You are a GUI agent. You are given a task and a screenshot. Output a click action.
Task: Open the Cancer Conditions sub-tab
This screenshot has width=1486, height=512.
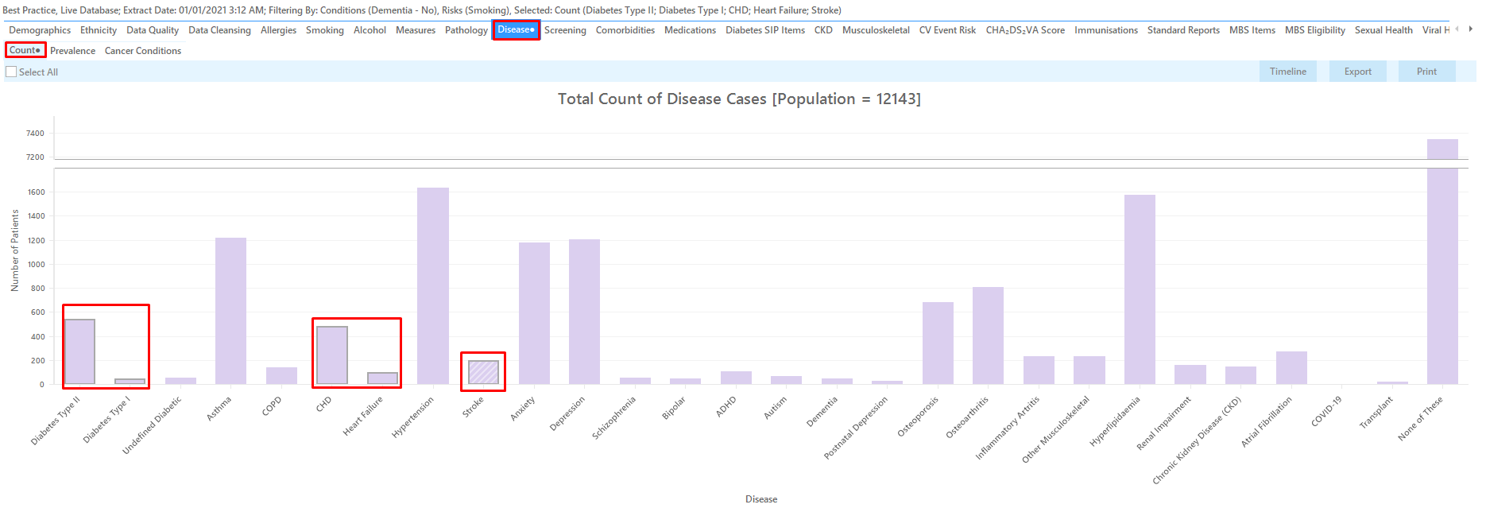143,51
